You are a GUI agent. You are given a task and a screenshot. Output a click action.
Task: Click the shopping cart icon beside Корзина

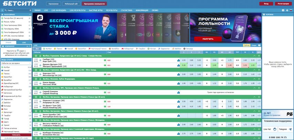[x=264, y=14]
